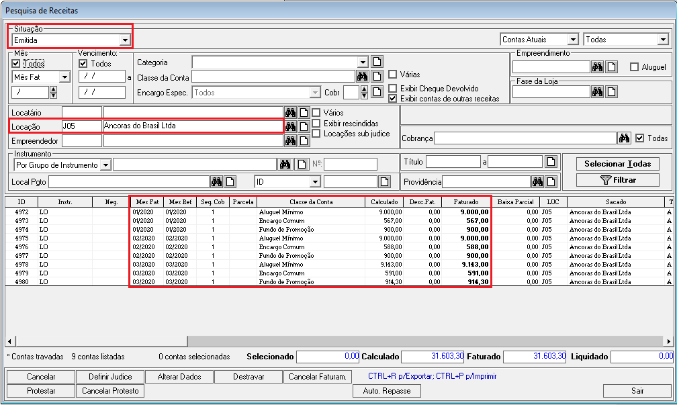Image resolution: width=677 pixels, height=405 pixels.
Task: Clear Fase da Loja with page icon
Action: pos(611,91)
